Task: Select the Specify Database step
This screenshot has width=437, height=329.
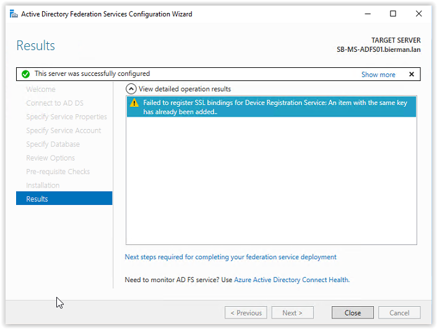Action: [x=53, y=144]
